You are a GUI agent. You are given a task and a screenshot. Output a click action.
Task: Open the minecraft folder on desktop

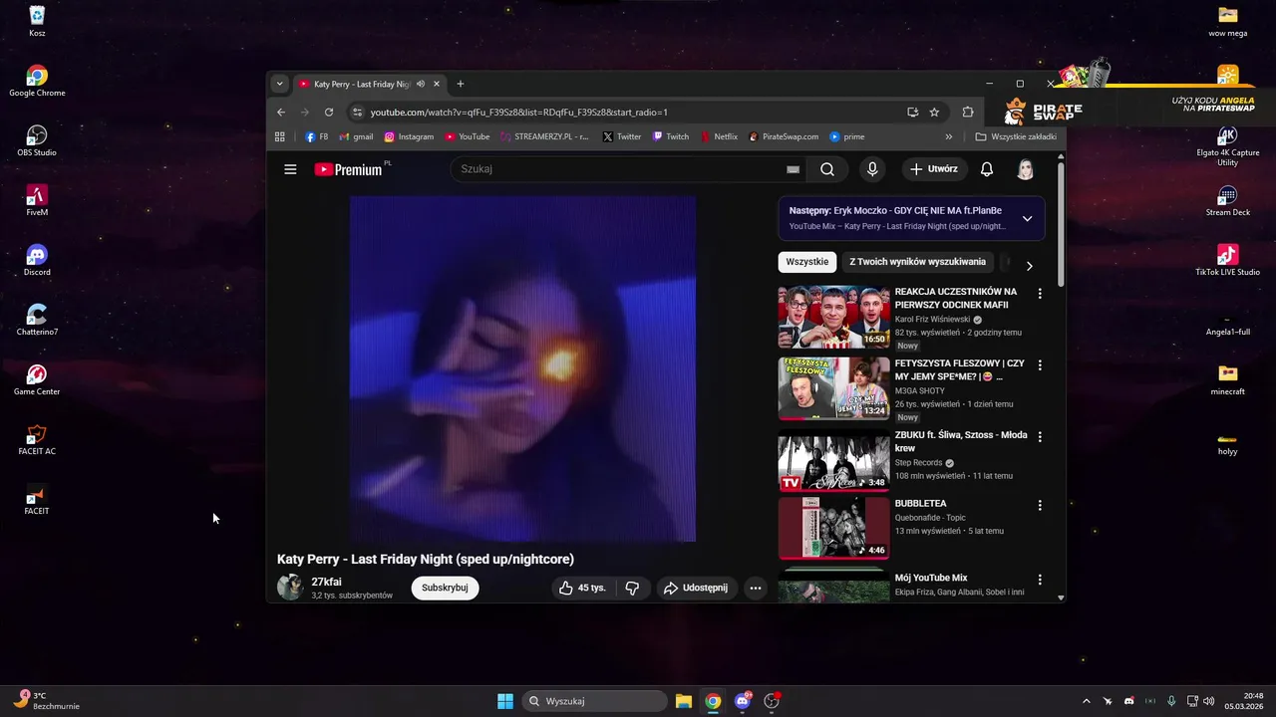point(1227,379)
